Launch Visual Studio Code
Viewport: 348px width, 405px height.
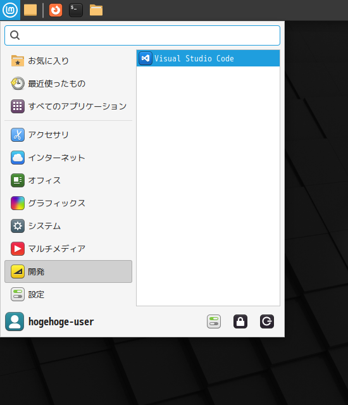point(208,58)
